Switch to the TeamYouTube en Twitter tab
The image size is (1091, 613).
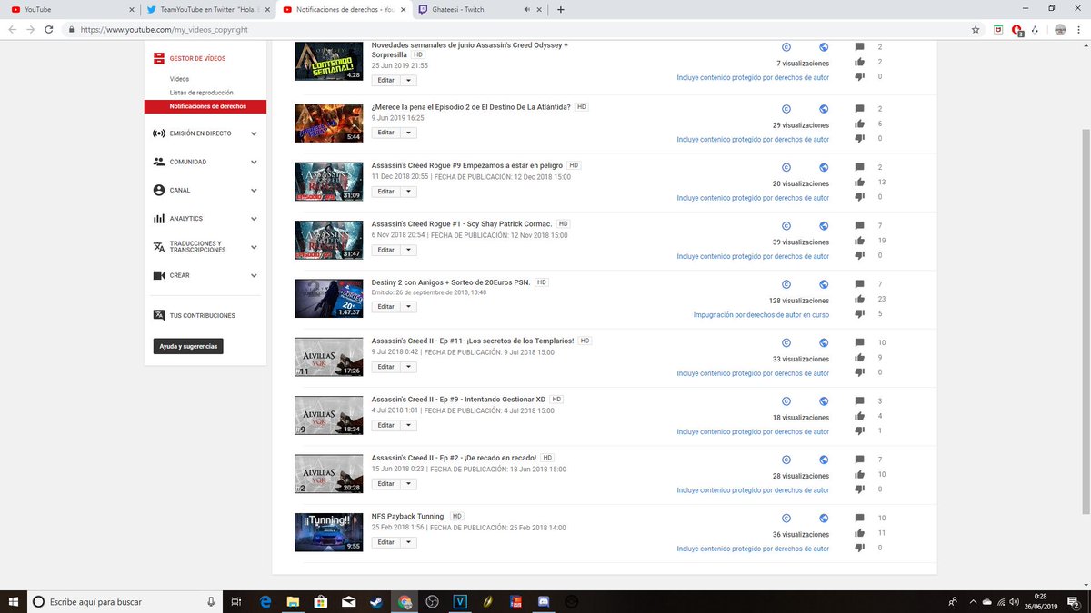coord(209,10)
